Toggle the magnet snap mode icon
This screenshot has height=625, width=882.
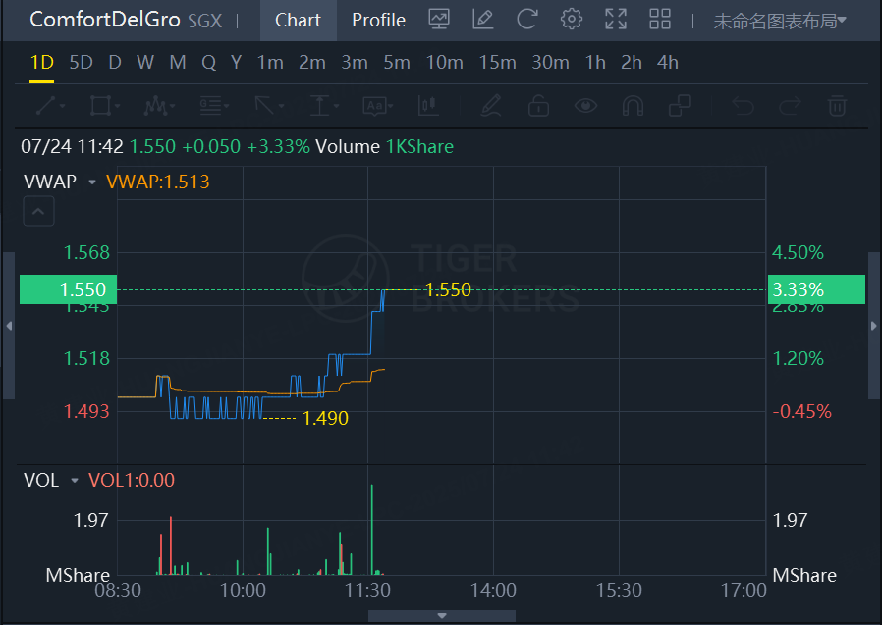(633, 106)
